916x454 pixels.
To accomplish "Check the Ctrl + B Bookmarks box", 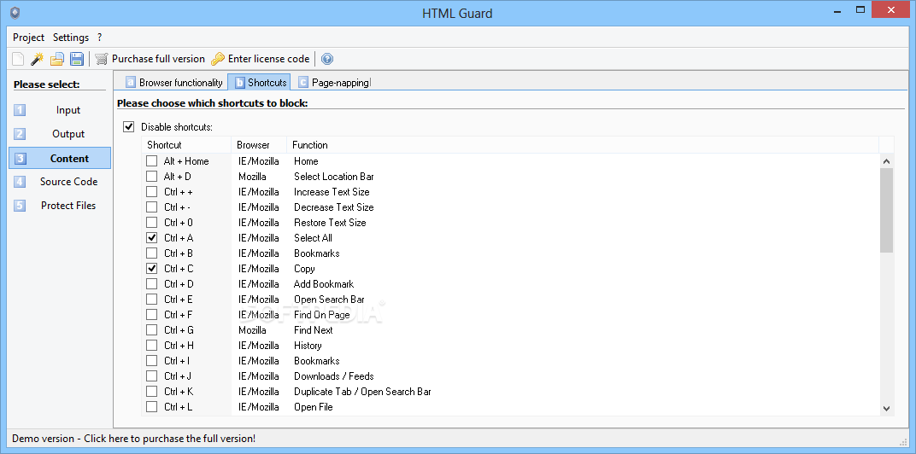I will 152,253.
